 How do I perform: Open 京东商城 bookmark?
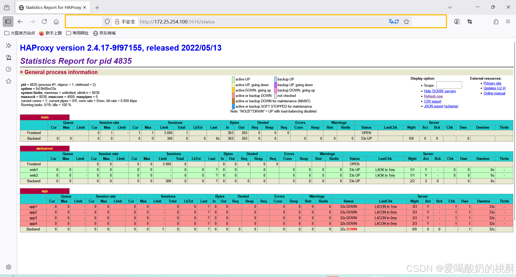(x=104, y=33)
